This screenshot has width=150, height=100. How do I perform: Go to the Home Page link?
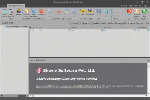coord(138,6)
